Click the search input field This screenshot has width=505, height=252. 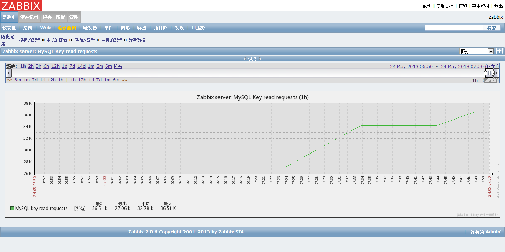pos(453,28)
